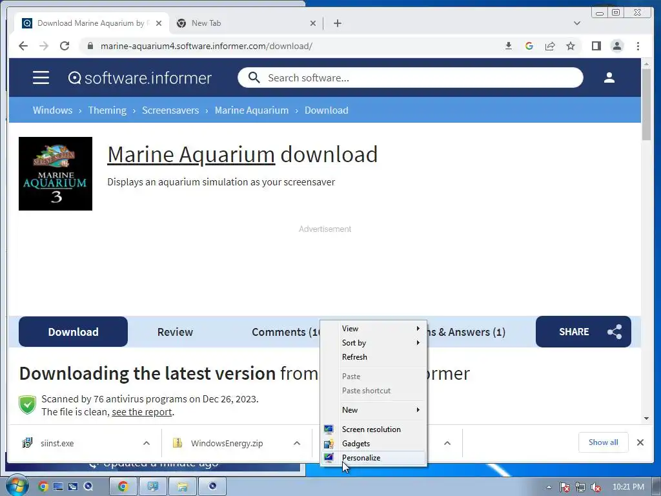Image resolution: width=661 pixels, height=496 pixels.
Task: Open the Chrome profile avatar
Action: click(617, 46)
